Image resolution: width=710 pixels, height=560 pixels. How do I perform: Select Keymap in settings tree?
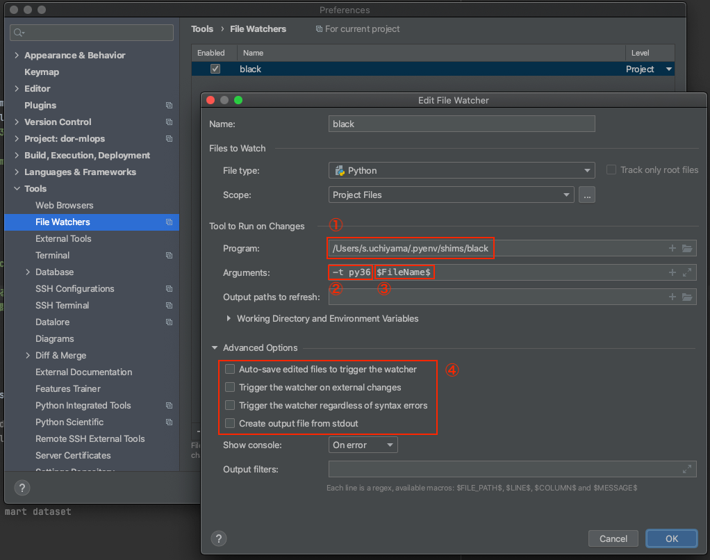click(x=42, y=72)
